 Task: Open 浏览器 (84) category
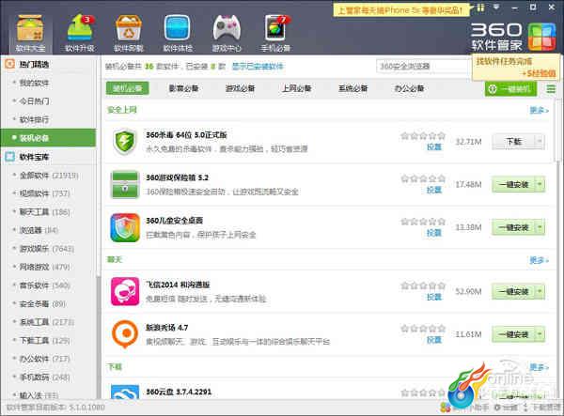pos(39,230)
